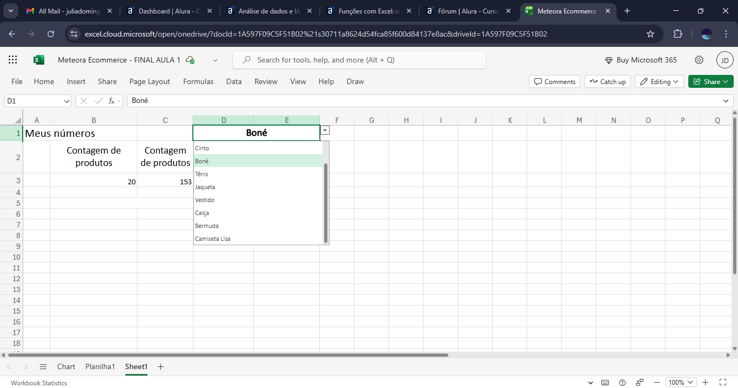Open the settings gear icon
Screen dimensions: 738x388
pyautogui.click(x=699, y=60)
